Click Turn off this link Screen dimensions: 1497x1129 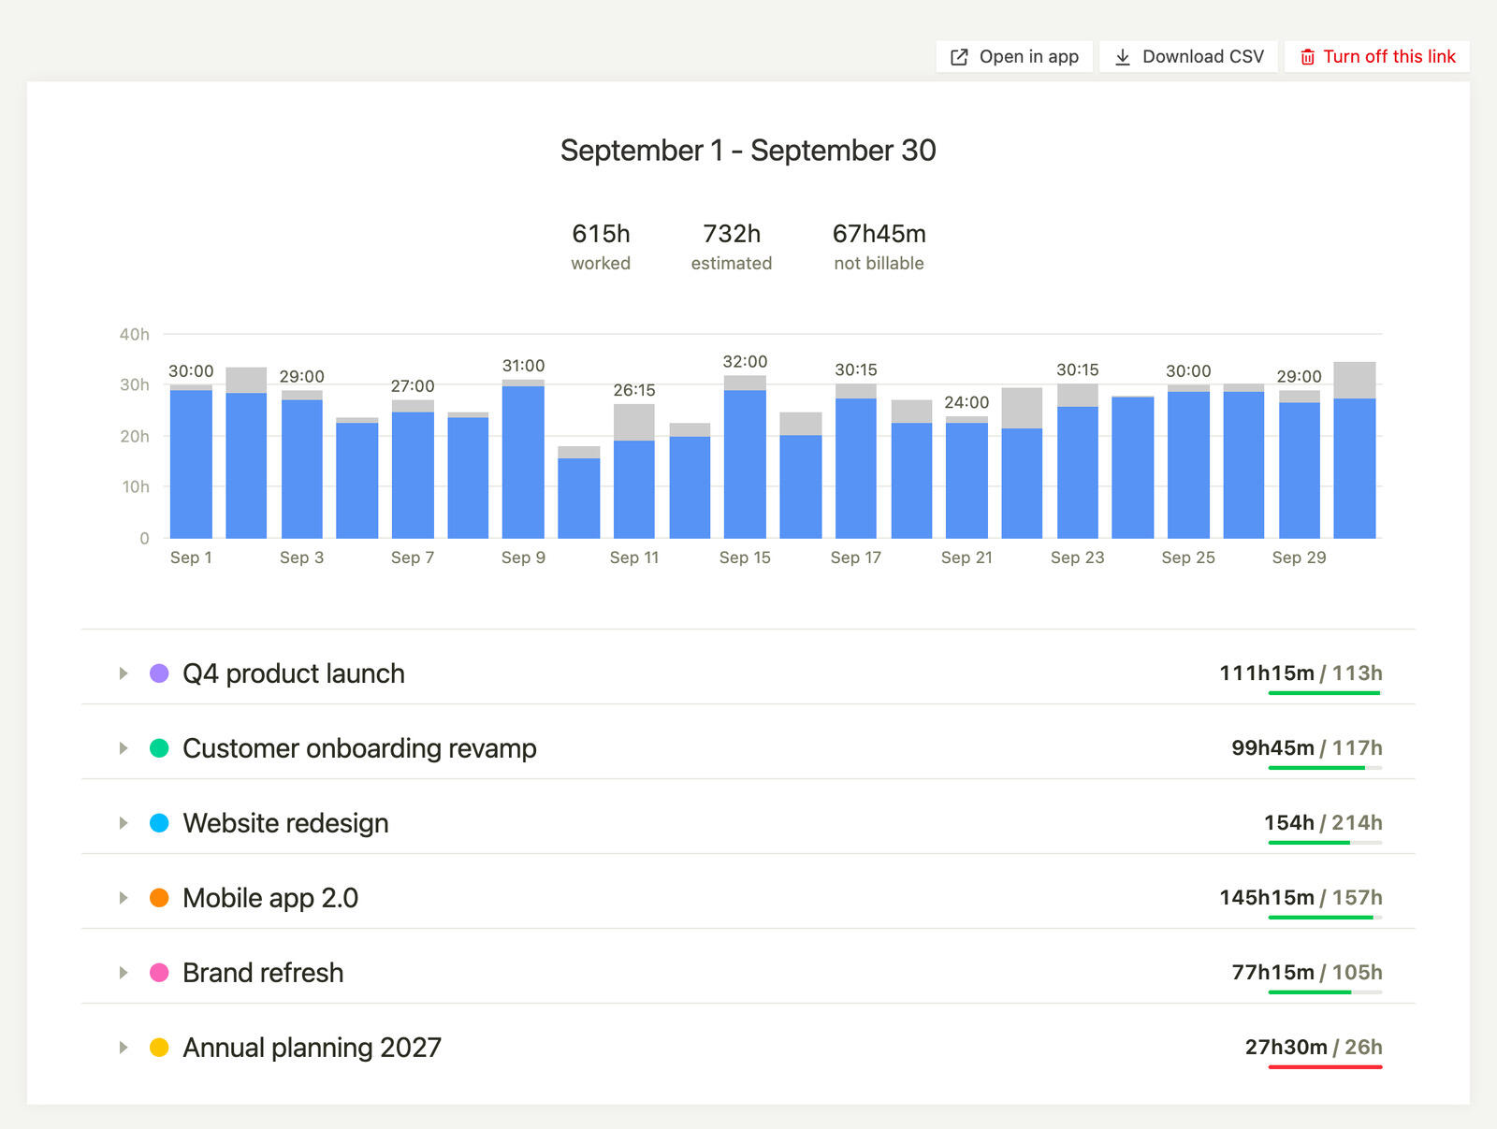(1377, 57)
